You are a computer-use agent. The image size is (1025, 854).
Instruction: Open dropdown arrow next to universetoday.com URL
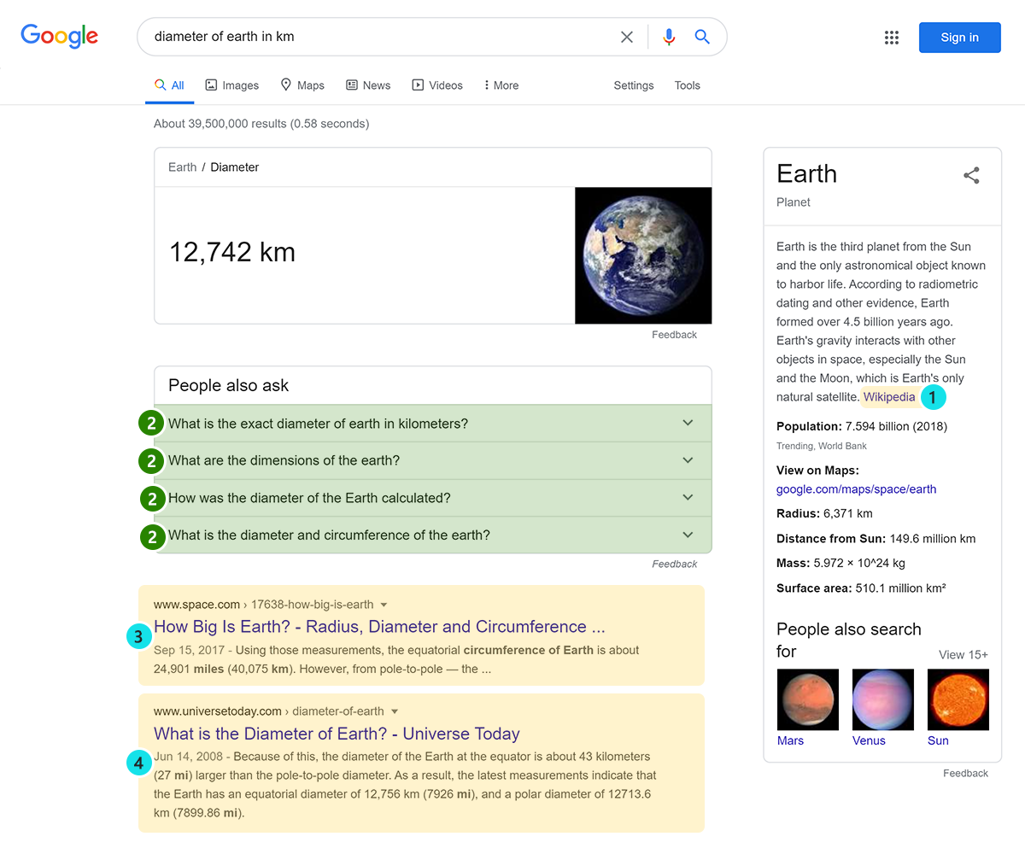[x=395, y=711]
